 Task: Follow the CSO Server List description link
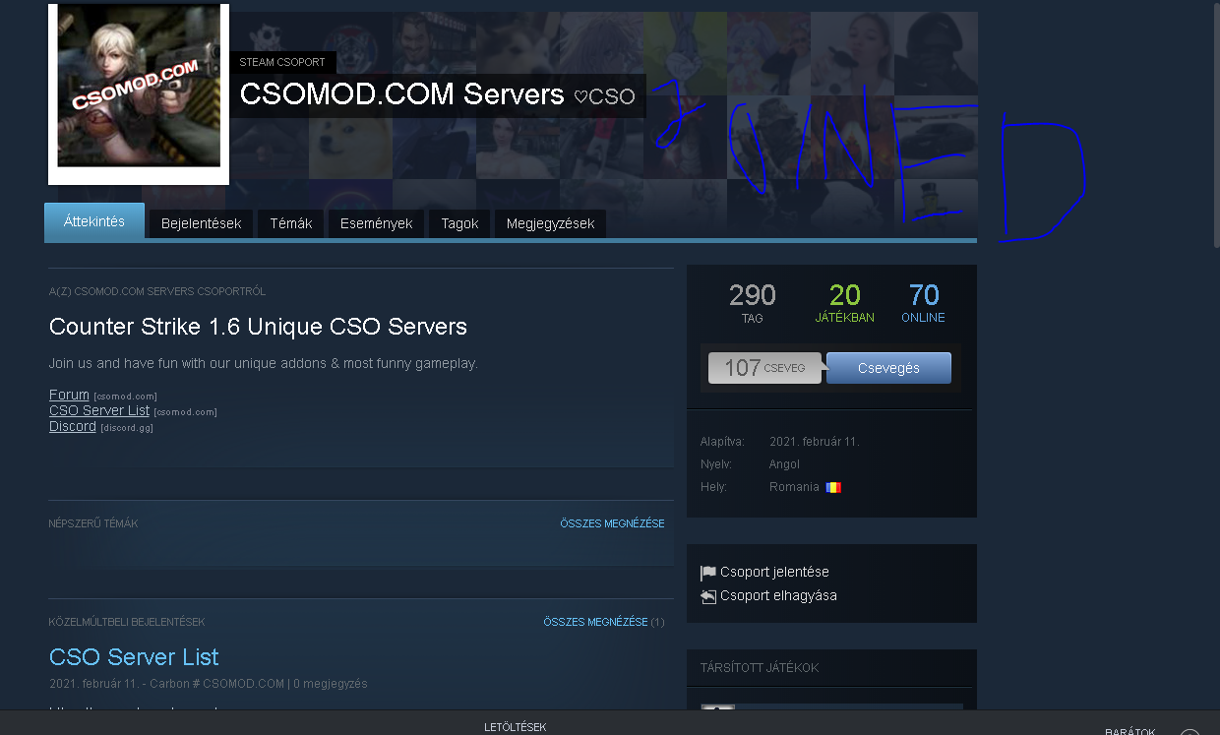coord(99,410)
